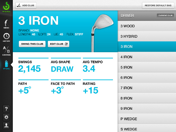The image size is (176, 132).
Task: Select 8 Iron in club list
Action: click(x=147, y=98)
